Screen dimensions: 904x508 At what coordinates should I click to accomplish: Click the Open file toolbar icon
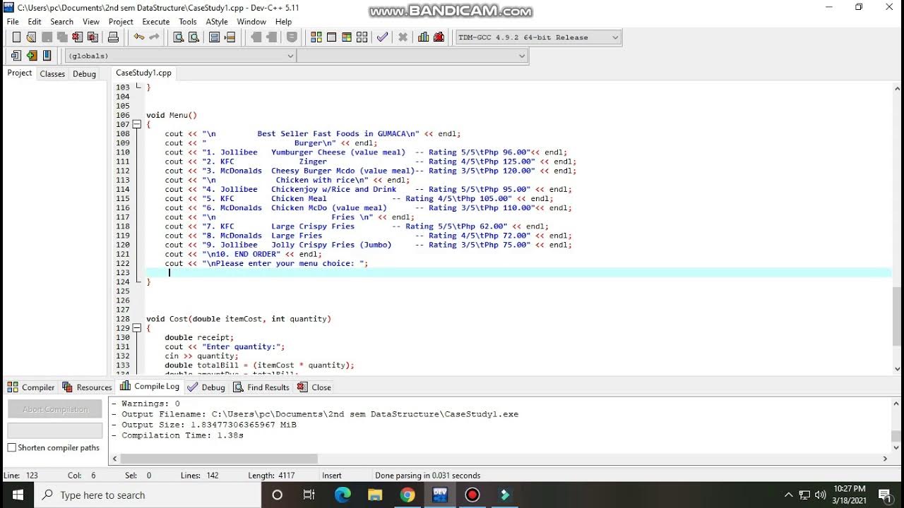click(31, 37)
